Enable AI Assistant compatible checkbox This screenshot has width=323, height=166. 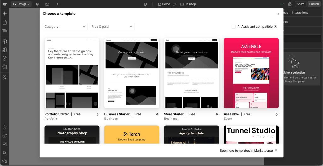point(233,26)
